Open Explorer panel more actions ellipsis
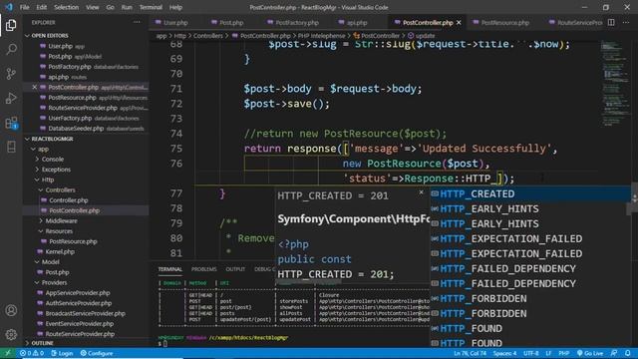This screenshot has width=638, height=359. click(137, 22)
